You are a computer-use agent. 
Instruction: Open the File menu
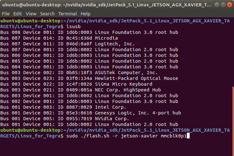pos(6,14)
